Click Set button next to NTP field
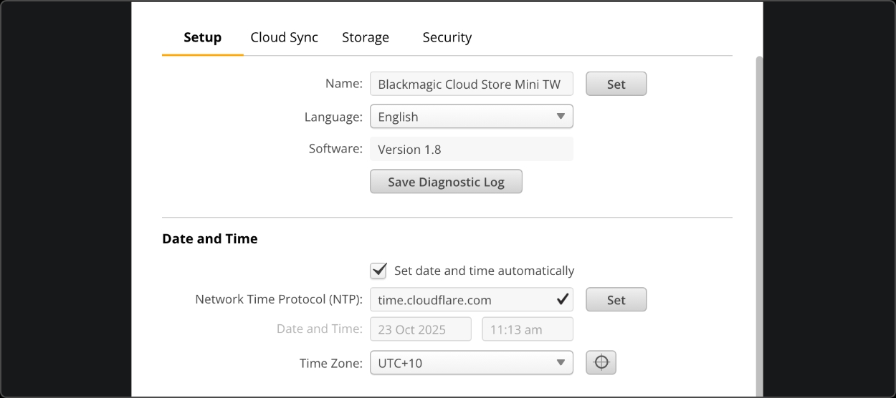Screen dimensions: 896x398 coord(616,300)
